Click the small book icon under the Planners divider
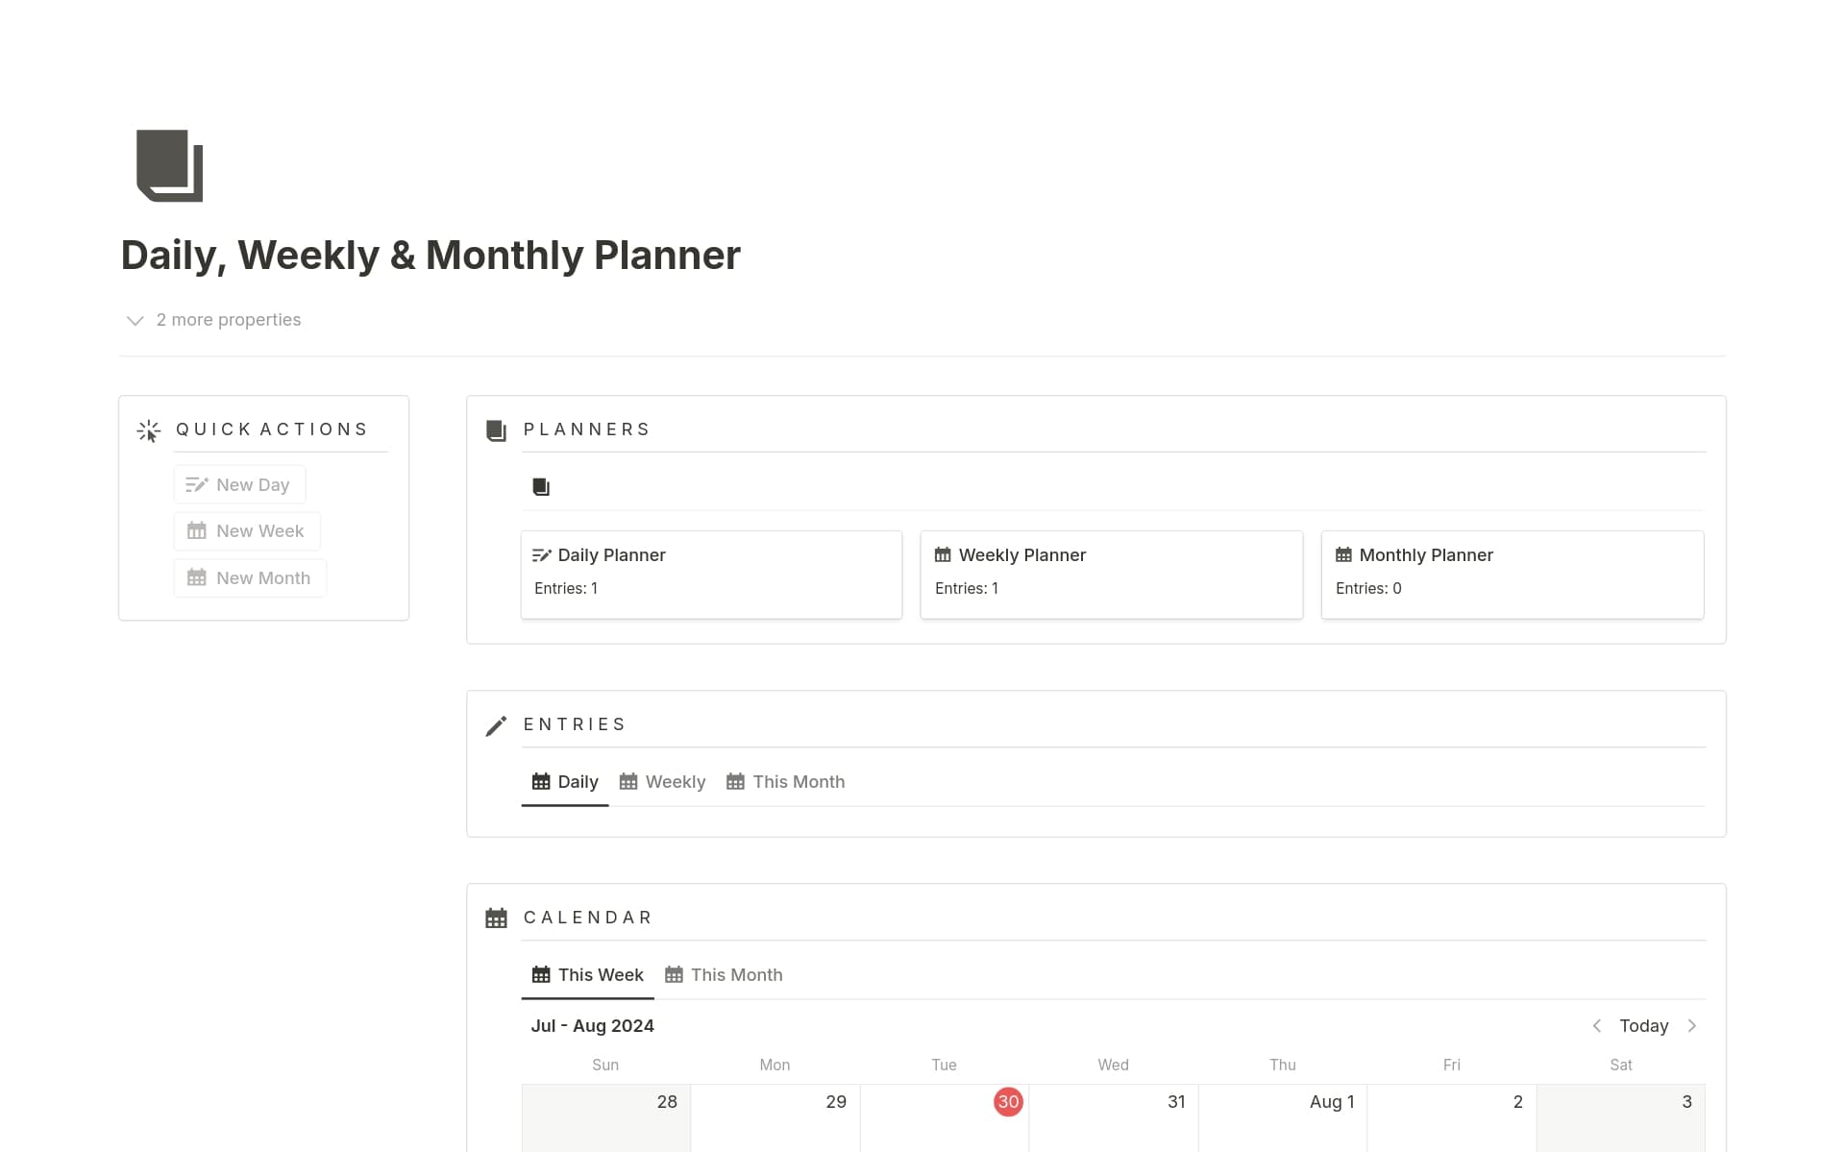The width and height of the screenshot is (1845, 1152). coord(541,486)
